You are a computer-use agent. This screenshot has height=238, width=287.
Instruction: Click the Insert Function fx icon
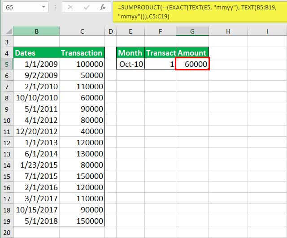(x=103, y=7)
